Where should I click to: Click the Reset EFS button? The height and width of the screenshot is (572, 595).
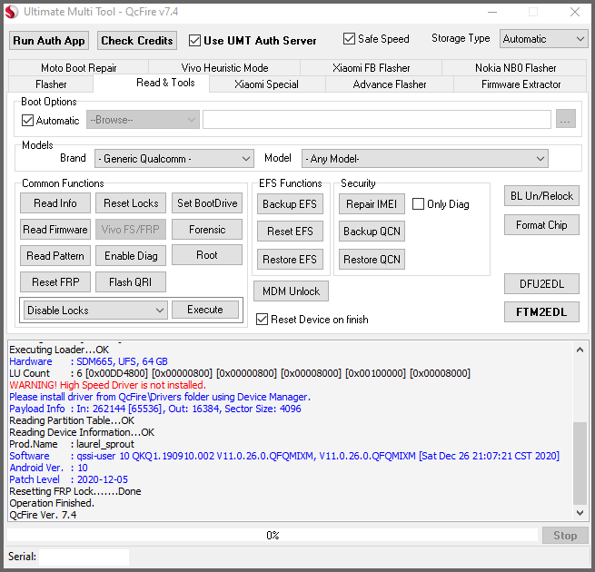click(290, 231)
